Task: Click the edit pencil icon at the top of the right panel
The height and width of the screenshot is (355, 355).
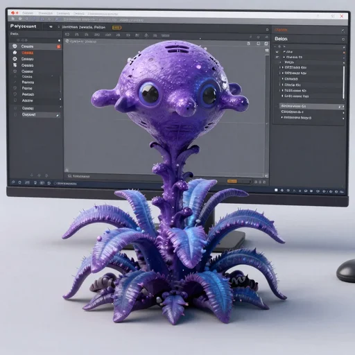Action: (343, 31)
